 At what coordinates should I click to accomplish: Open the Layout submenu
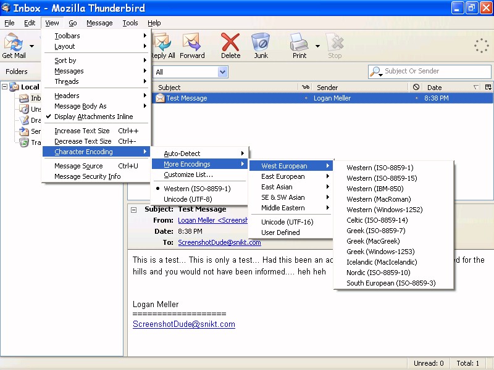click(97, 46)
